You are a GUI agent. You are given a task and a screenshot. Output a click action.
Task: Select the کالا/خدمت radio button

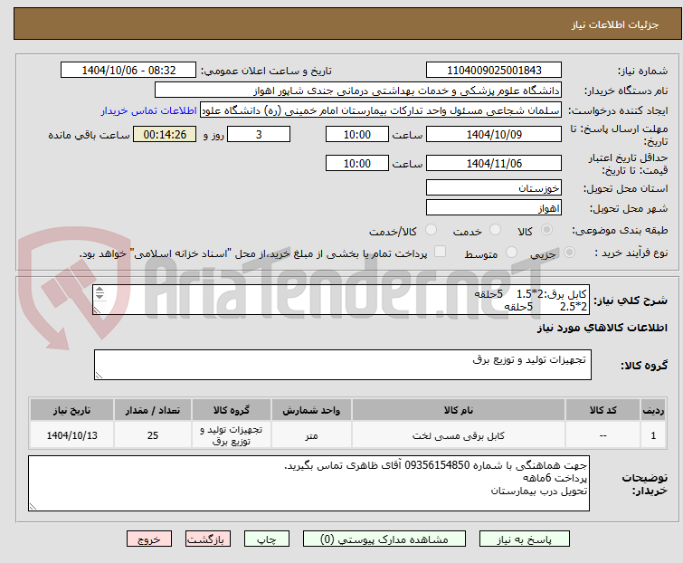(x=431, y=230)
